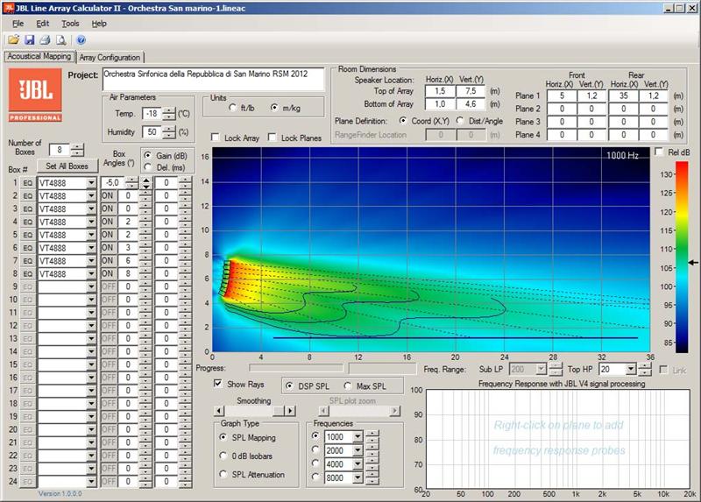Select Dist/Angle plane definition
This screenshot has height=502, width=701.
click(459, 121)
